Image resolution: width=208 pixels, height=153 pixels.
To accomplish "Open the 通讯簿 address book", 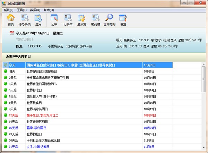I will pos(82,20).
